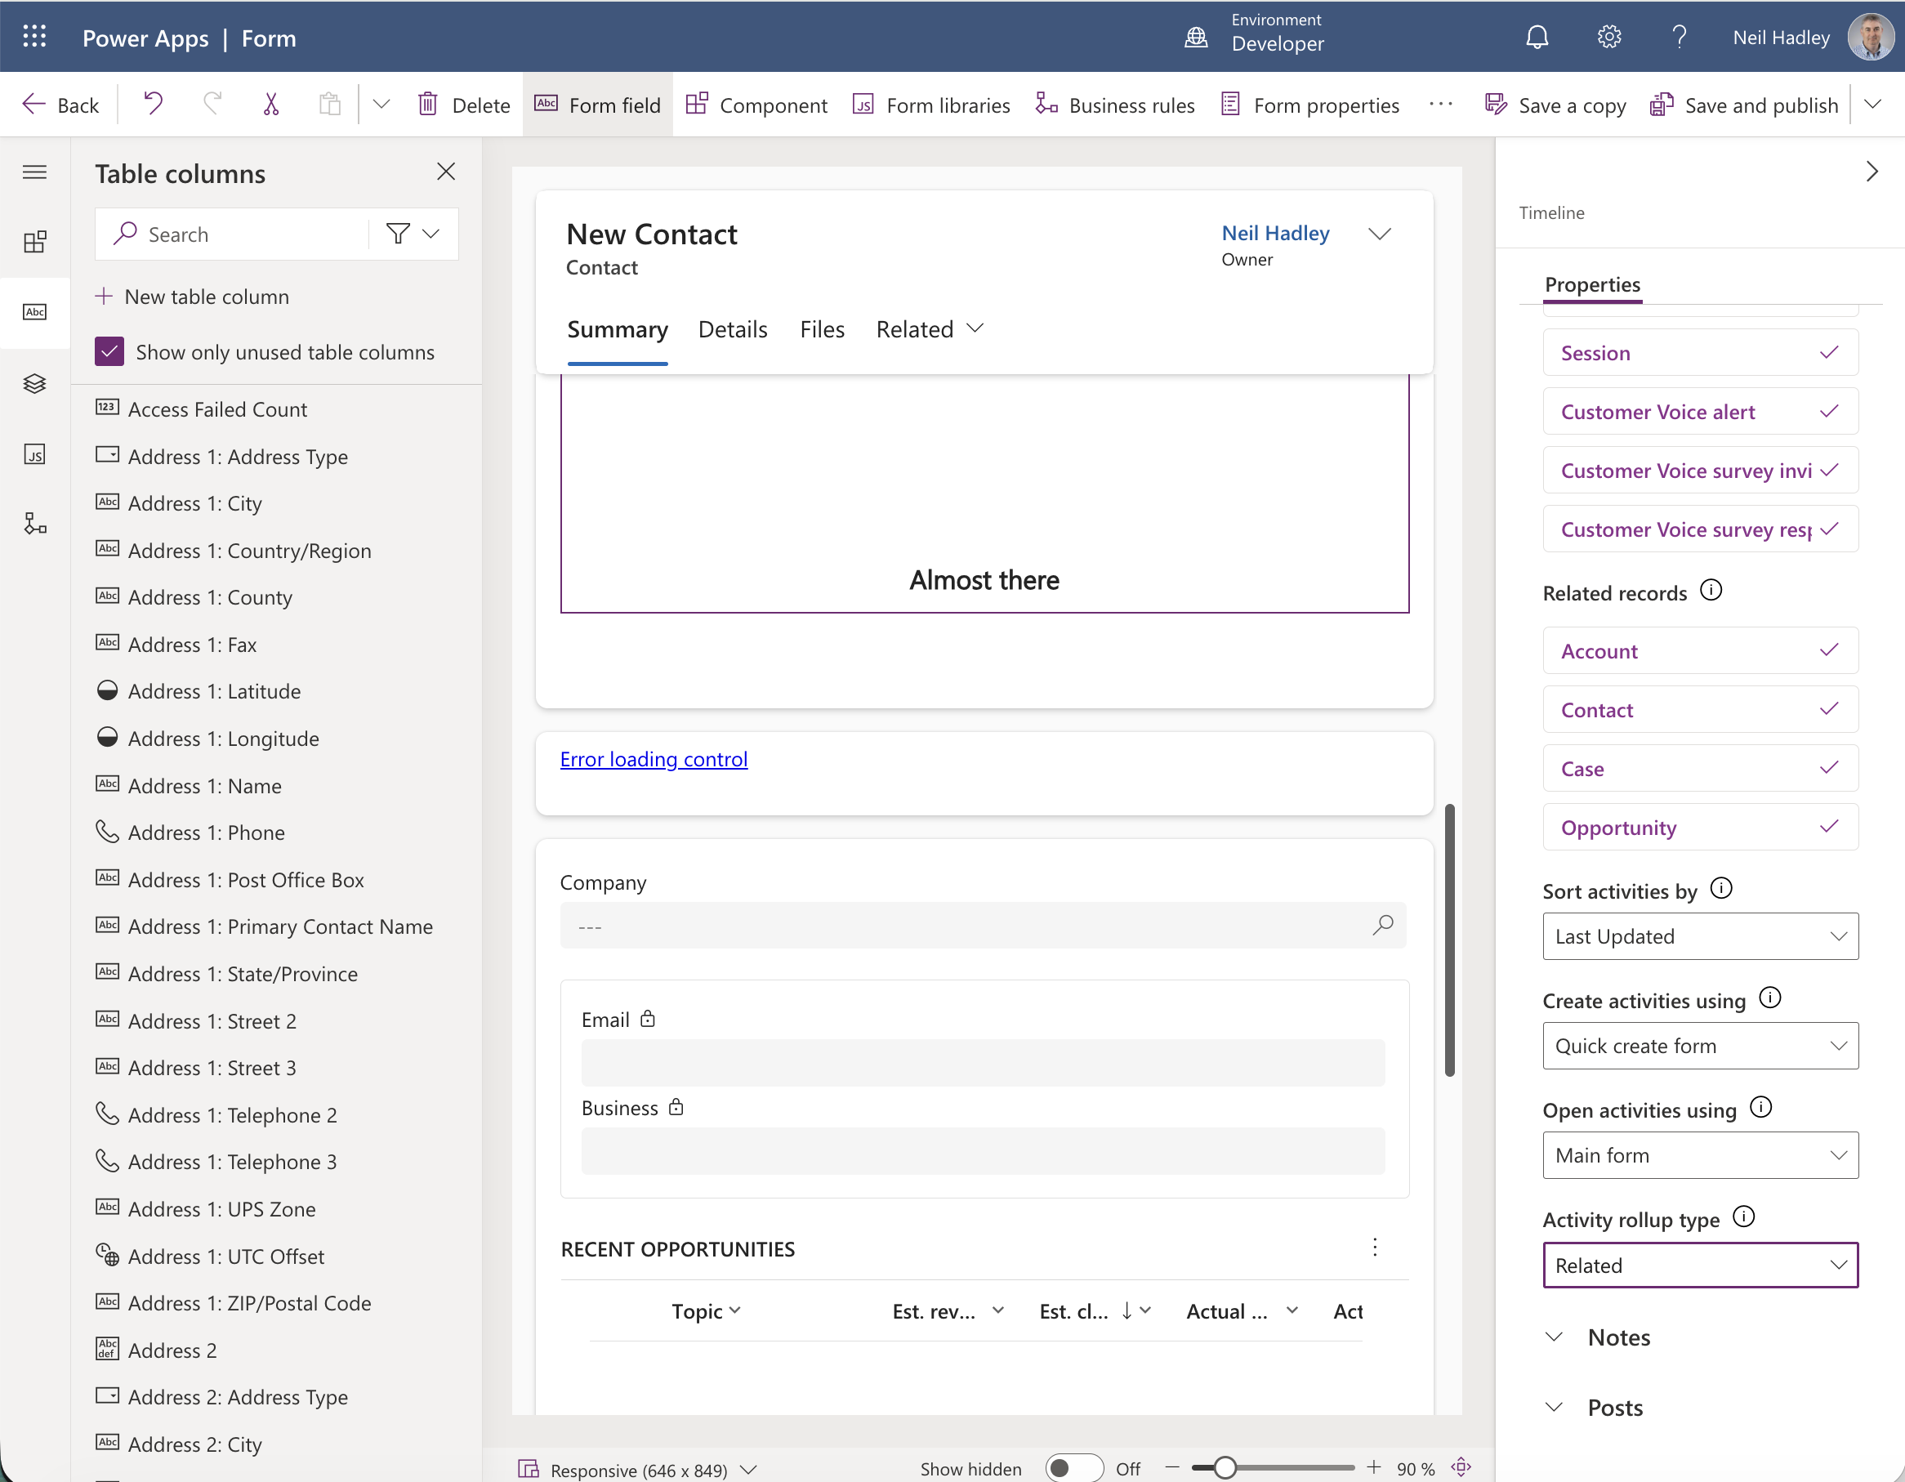Viewport: 1905px width, 1482px height.
Task: Open the Sort activities by dropdown
Action: tap(1700, 936)
